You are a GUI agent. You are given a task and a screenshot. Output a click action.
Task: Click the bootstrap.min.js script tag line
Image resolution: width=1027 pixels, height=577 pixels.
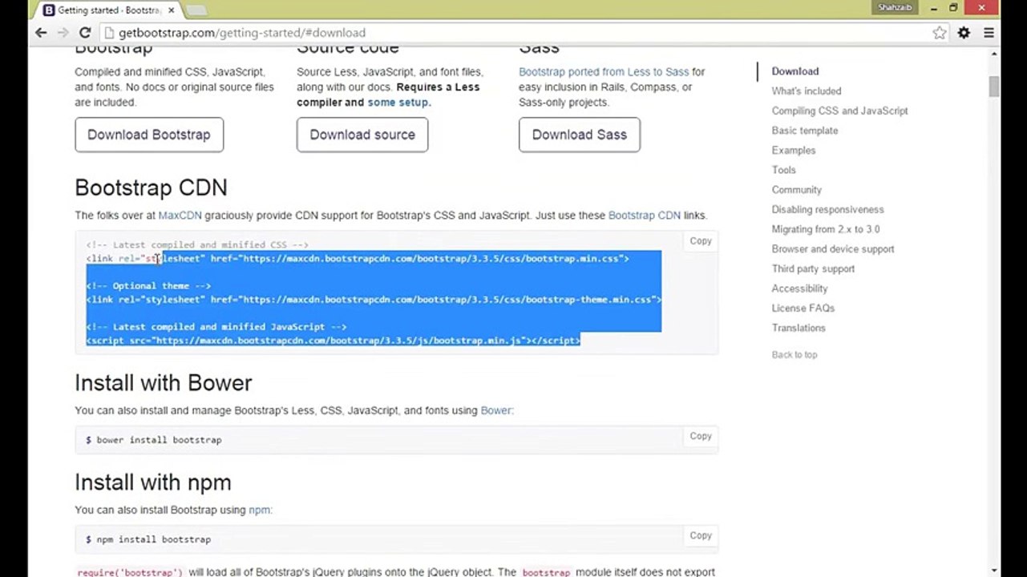click(333, 341)
